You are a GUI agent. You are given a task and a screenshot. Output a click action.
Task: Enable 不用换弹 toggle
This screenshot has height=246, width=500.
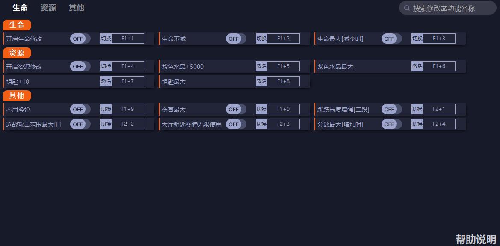[x=80, y=109]
